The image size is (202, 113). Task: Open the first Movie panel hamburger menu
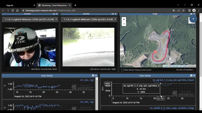click(54, 14)
